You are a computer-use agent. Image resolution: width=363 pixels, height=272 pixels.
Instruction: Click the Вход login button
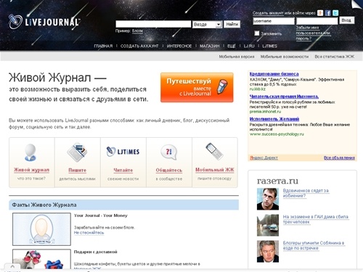click(x=346, y=20)
